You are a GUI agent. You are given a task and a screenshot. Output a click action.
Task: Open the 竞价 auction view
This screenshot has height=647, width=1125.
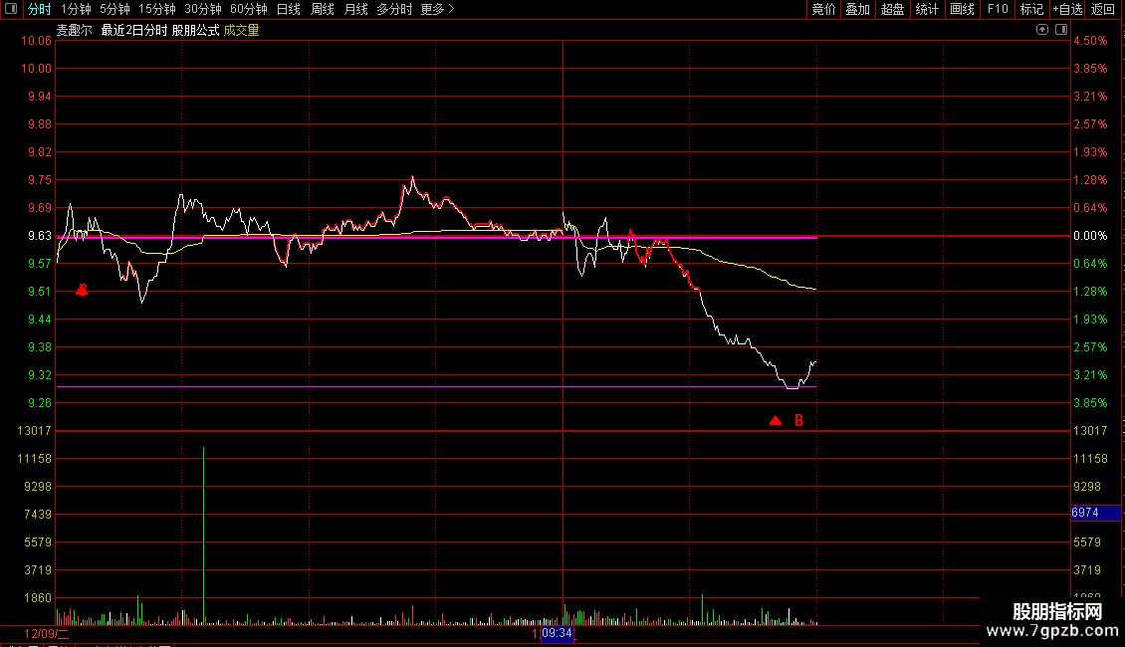823,9
